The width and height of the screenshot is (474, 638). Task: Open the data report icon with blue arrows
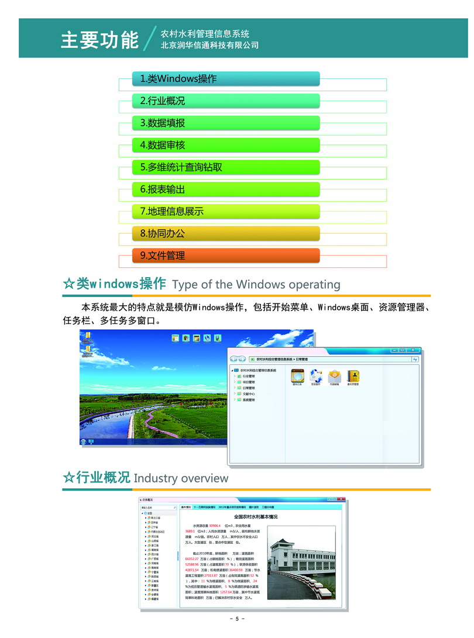click(x=316, y=376)
